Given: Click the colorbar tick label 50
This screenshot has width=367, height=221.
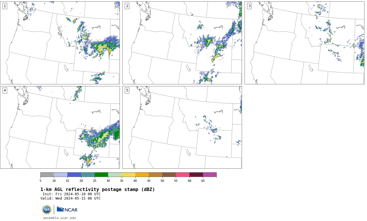Looking at the screenshot, I should click(162, 181).
